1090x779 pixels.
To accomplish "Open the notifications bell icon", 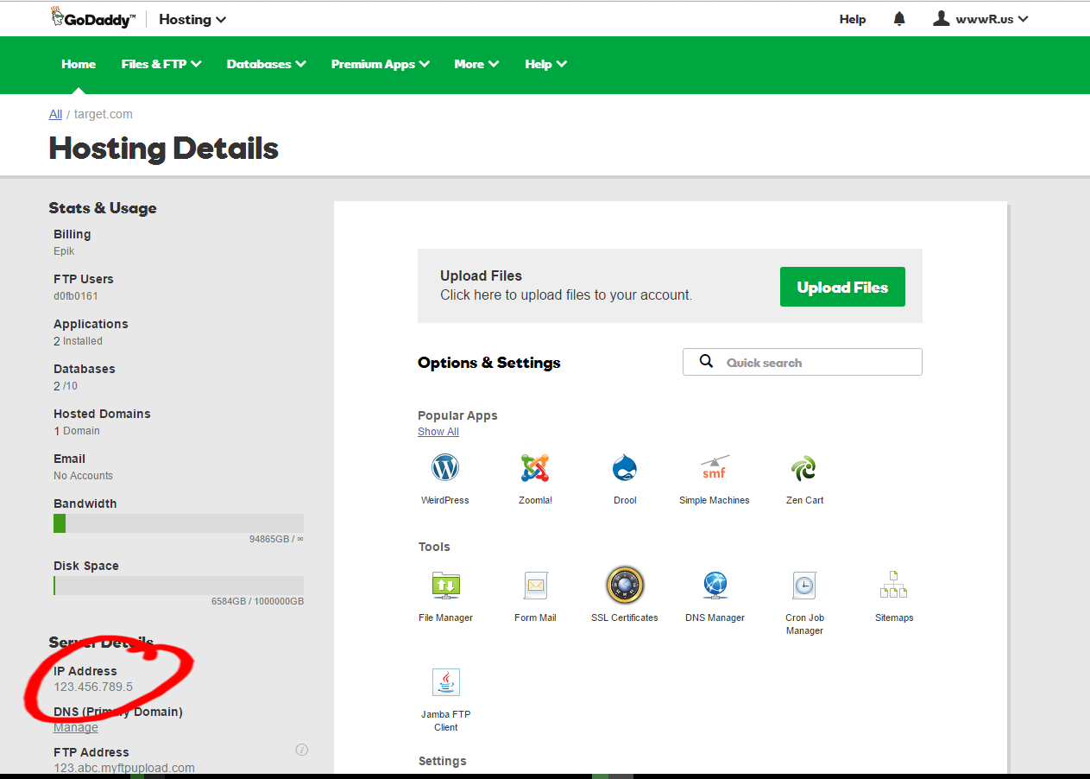I will click(x=899, y=19).
